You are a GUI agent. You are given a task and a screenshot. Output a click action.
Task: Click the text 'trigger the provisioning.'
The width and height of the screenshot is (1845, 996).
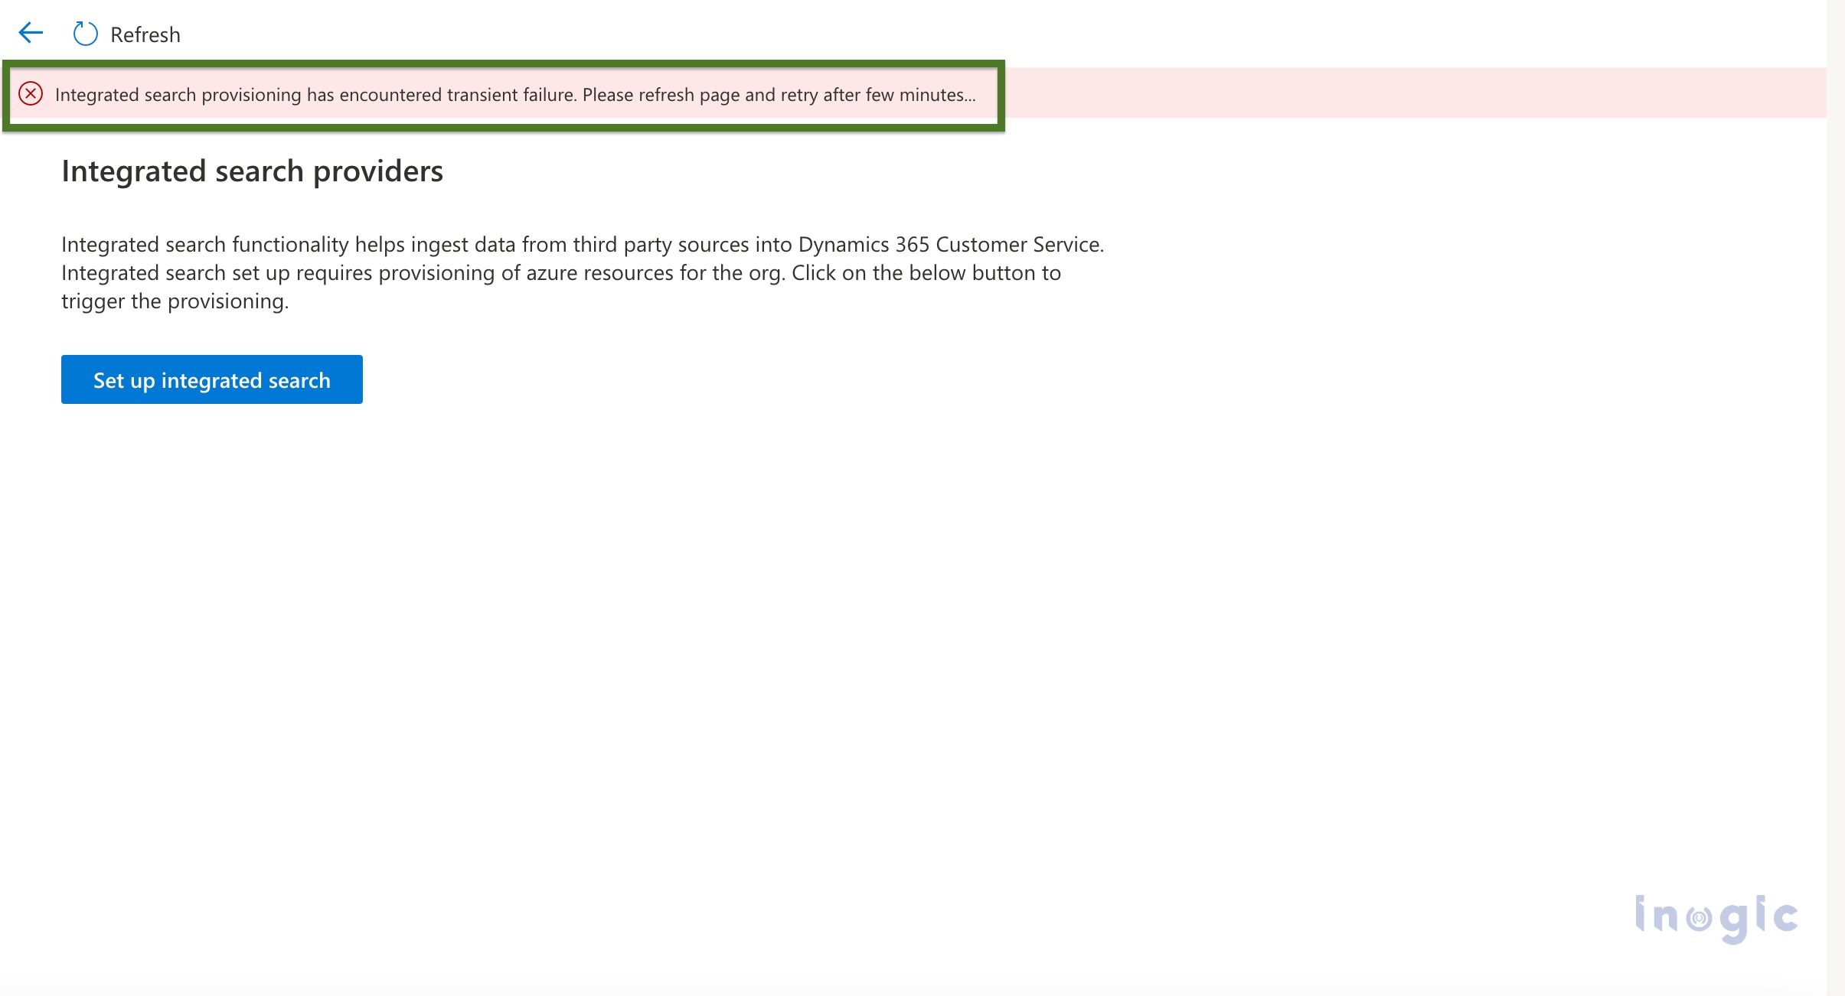click(175, 301)
